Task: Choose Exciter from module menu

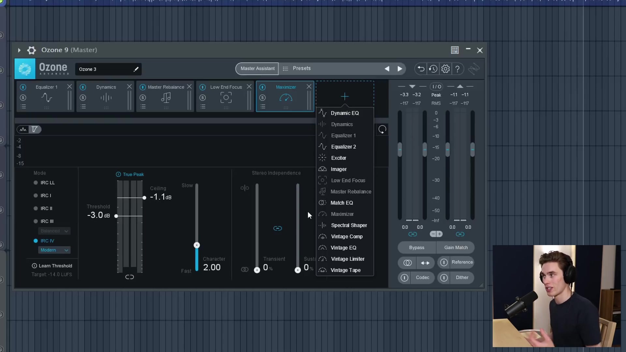Action: pos(345,158)
